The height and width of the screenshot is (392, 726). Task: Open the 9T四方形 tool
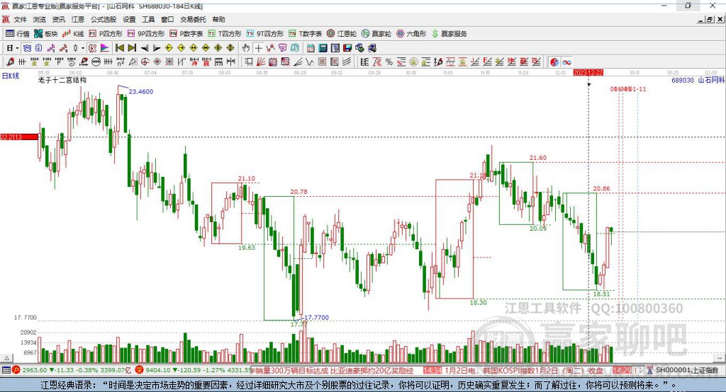pyautogui.click(x=265, y=34)
